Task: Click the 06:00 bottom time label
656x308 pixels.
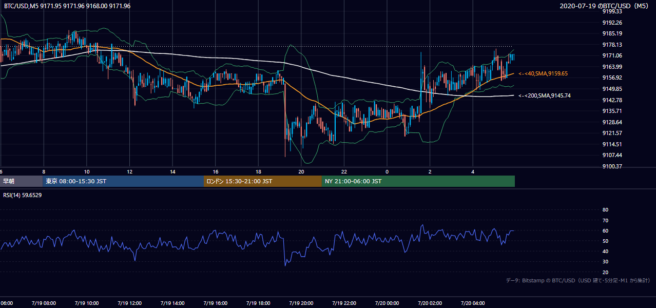Action: pyautogui.click(x=7, y=303)
